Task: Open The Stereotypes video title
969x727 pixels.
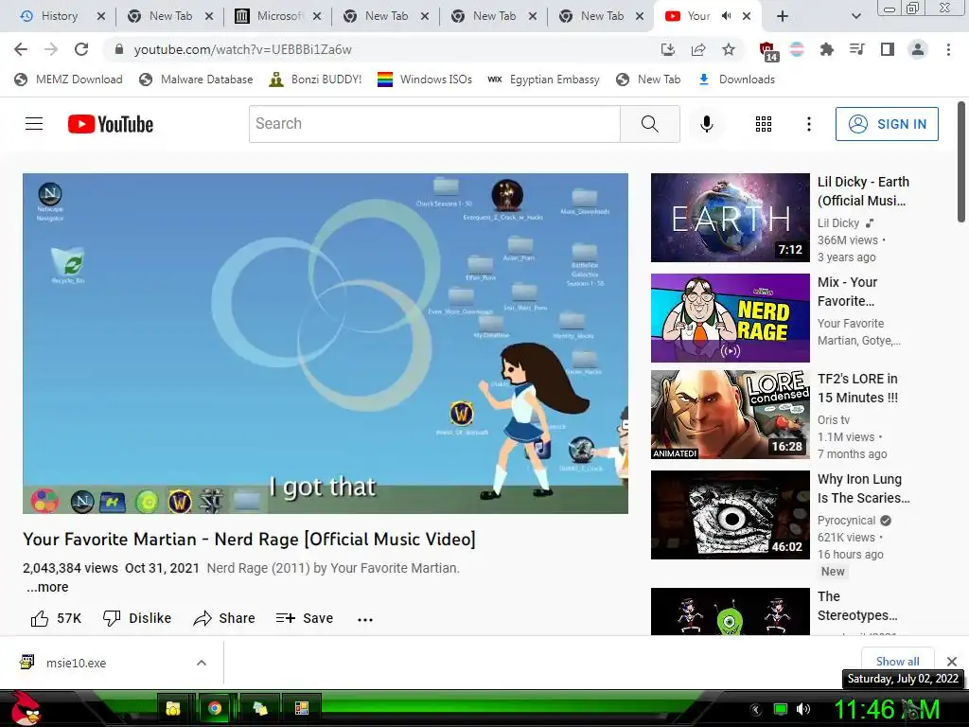Action: [x=857, y=606]
